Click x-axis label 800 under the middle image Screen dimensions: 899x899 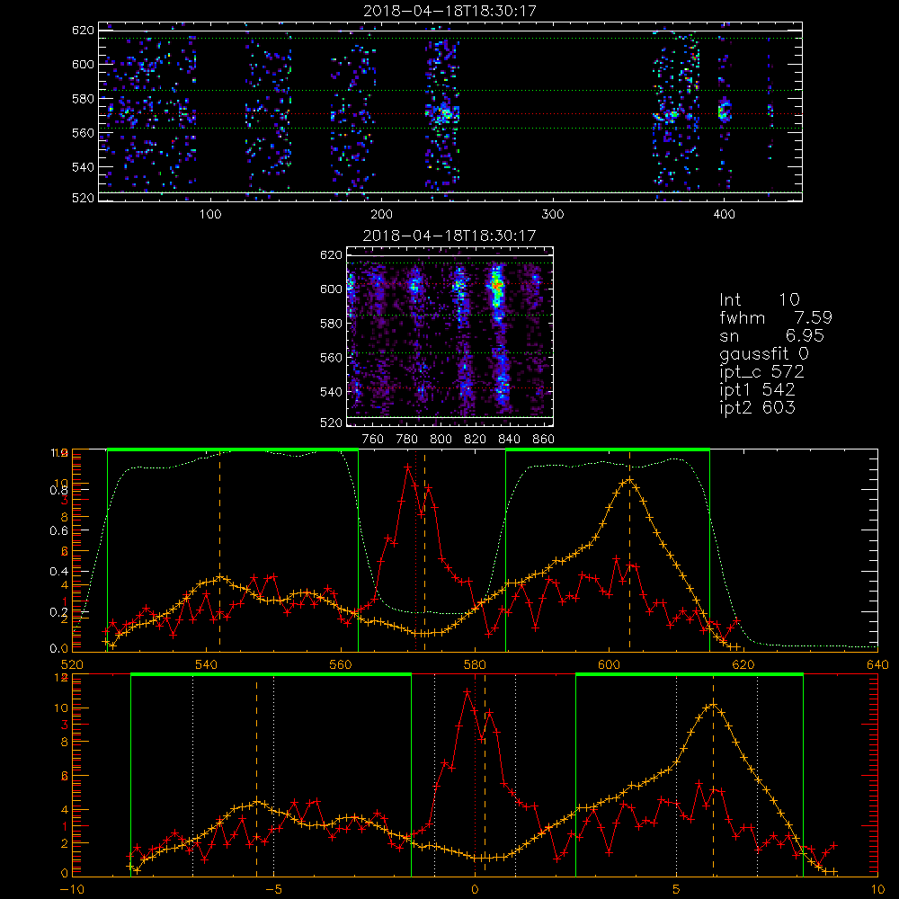441,440
